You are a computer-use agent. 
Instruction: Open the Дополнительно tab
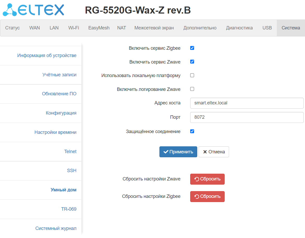[200, 28]
